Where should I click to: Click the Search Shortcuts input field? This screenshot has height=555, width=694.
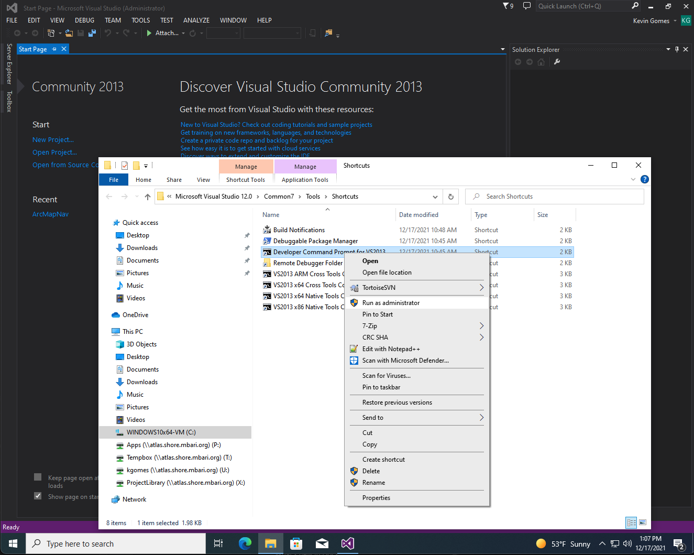pyautogui.click(x=555, y=197)
